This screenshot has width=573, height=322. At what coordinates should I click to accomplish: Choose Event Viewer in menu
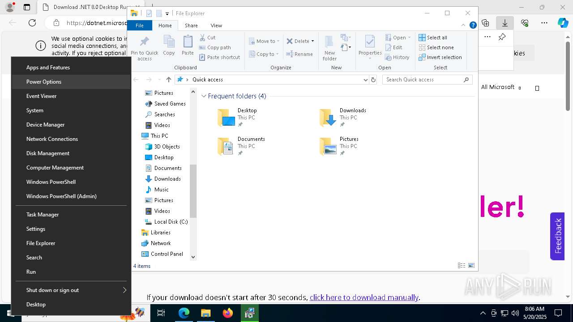(x=71, y=96)
